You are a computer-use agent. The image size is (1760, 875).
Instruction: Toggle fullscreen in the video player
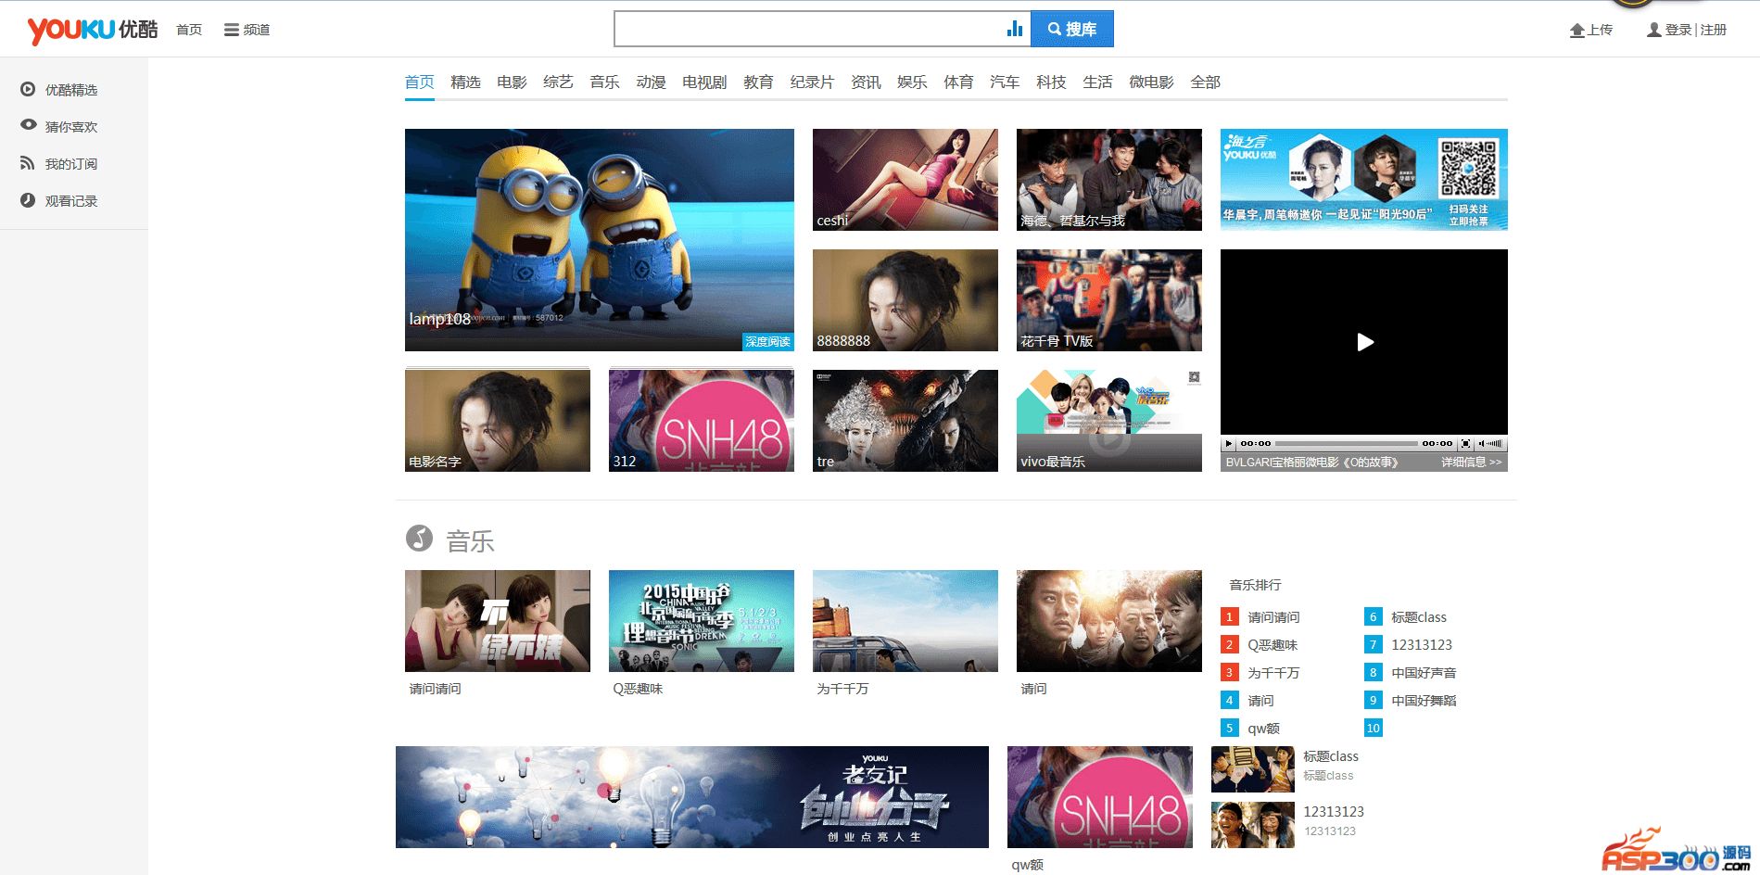pyautogui.click(x=1465, y=444)
